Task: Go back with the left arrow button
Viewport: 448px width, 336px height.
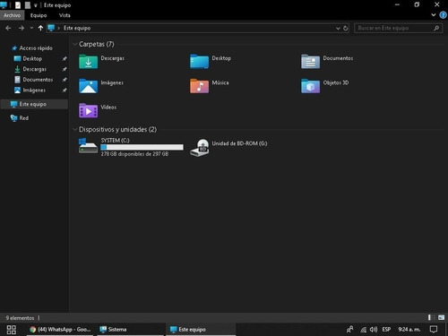Action: (8, 28)
